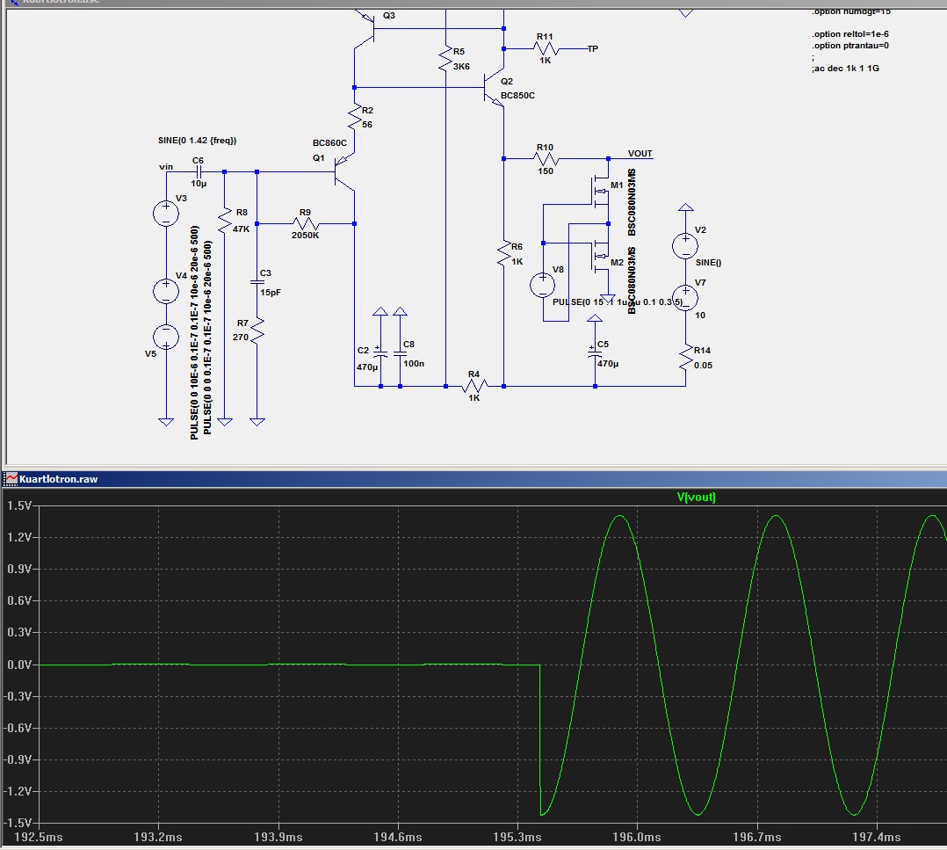This screenshot has width=947, height=850.
Task: Click ground symbol below source V5
Action: coord(166,422)
